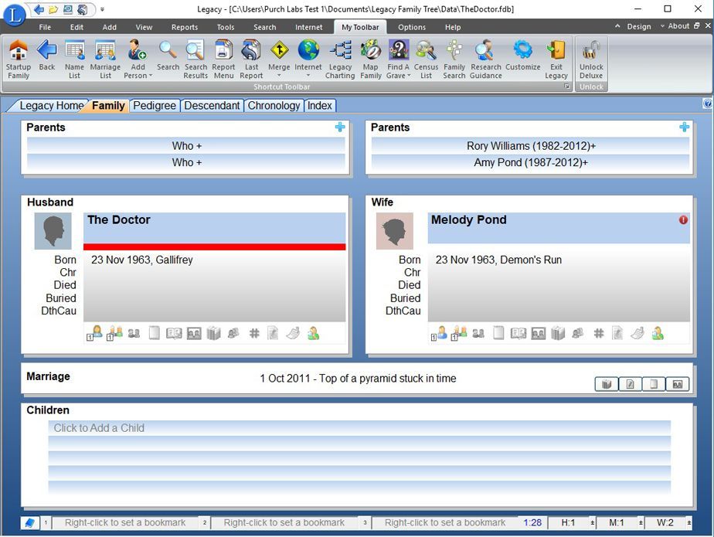Open the quick access toolbar customize arrow
714x537 pixels.
click(x=103, y=9)
